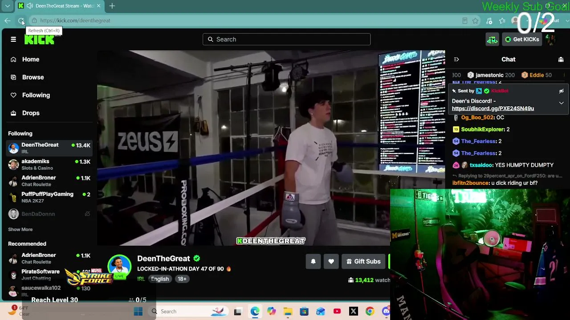This screenshot has height=320, width=570.
Task: Open a new browser tab
Action: coord(112,6)
